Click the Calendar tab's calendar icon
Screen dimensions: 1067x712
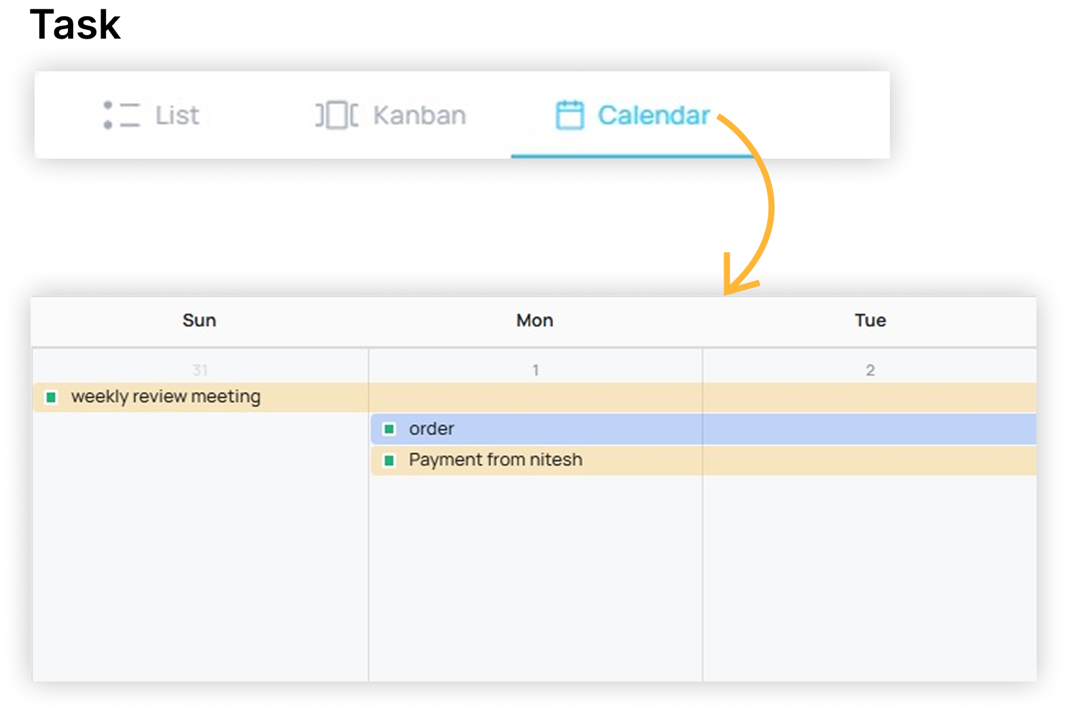[x=569, y=115]
